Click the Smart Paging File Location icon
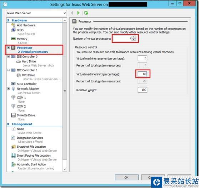This screenshot has height=188, width=199. [13, 156]
